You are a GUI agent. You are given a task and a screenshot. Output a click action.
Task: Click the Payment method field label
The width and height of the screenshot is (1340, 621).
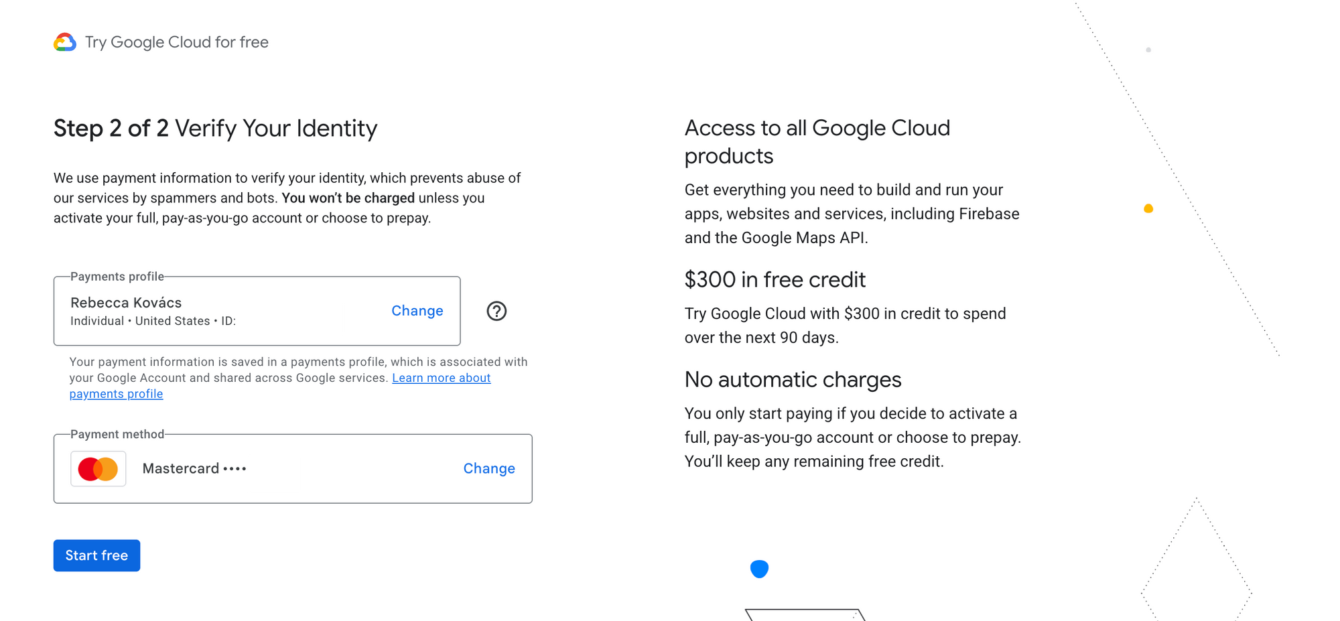point(117,434)
